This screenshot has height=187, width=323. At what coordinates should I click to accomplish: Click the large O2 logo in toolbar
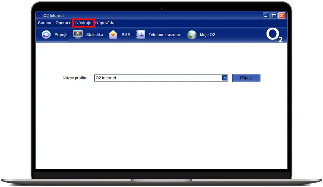[x=274, y=35]
